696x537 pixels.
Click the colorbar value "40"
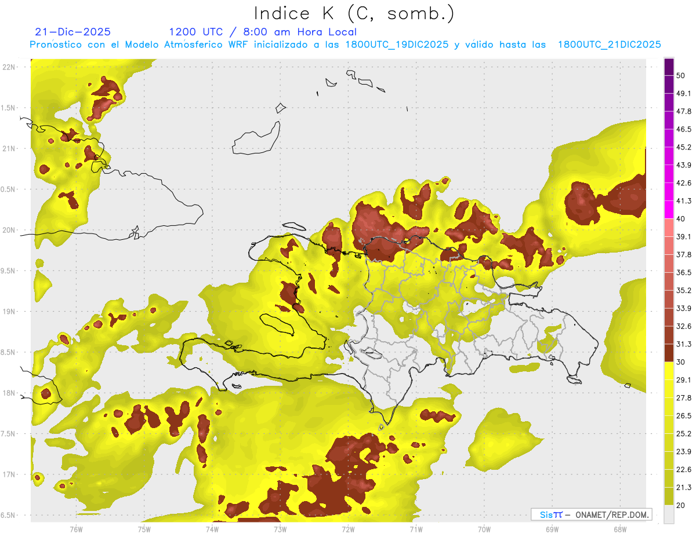(x=681, y=219)
